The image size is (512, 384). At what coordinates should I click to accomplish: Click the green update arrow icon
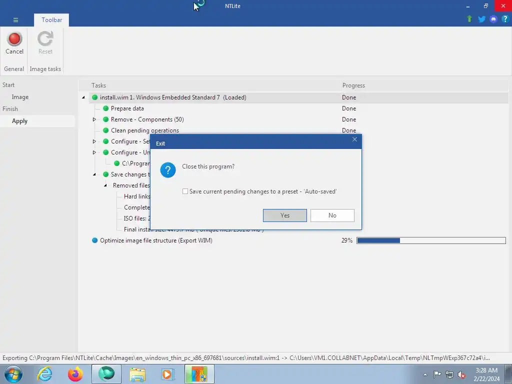click(469, 19)
